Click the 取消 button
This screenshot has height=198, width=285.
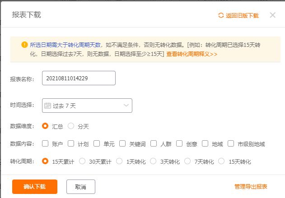pyautogui.click(x=81, y=187)
